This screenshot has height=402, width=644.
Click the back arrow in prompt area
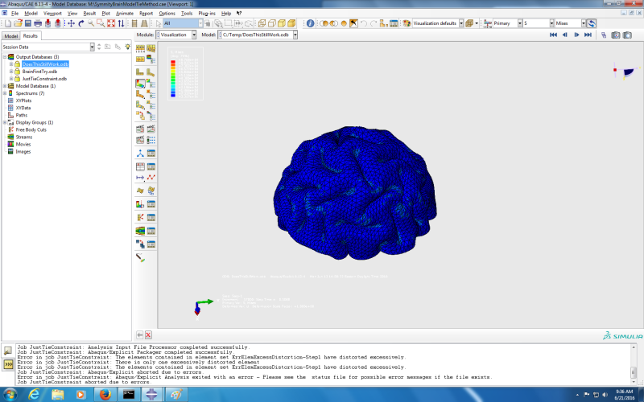[x=139, y=335]
